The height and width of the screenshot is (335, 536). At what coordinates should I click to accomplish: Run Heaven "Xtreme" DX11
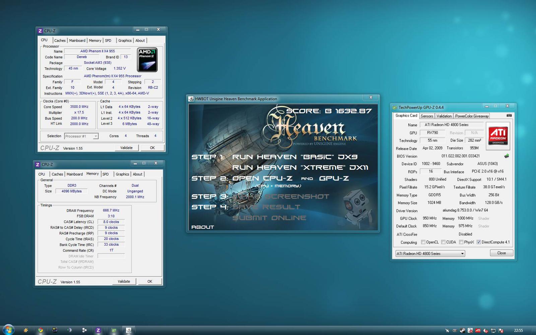pyautogui.click(x=300, y=167)
